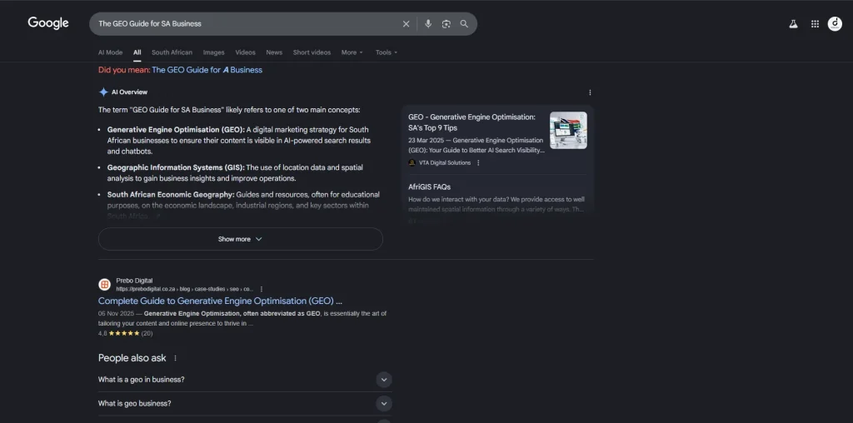This screenshot has width=853, height=423.
Task: Clear the search box with the X icon
Action: coord(406,24)
